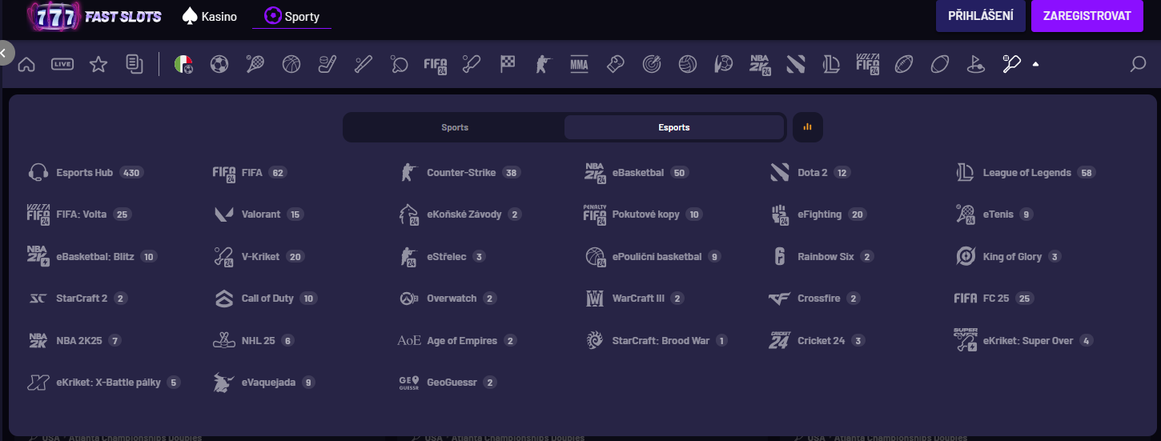
Task: Open League of Legends category
Action: (x=1026, y=172)
